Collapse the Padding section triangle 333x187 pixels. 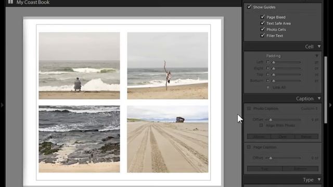click(x=317, y=56)
